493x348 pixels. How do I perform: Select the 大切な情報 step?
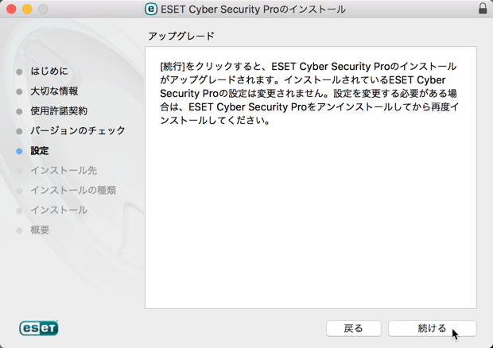click(54, 91)
